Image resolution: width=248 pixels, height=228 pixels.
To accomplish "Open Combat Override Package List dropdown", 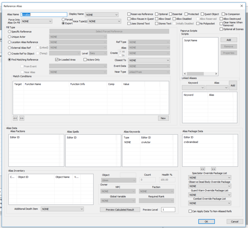I will [x=210, y=203].
